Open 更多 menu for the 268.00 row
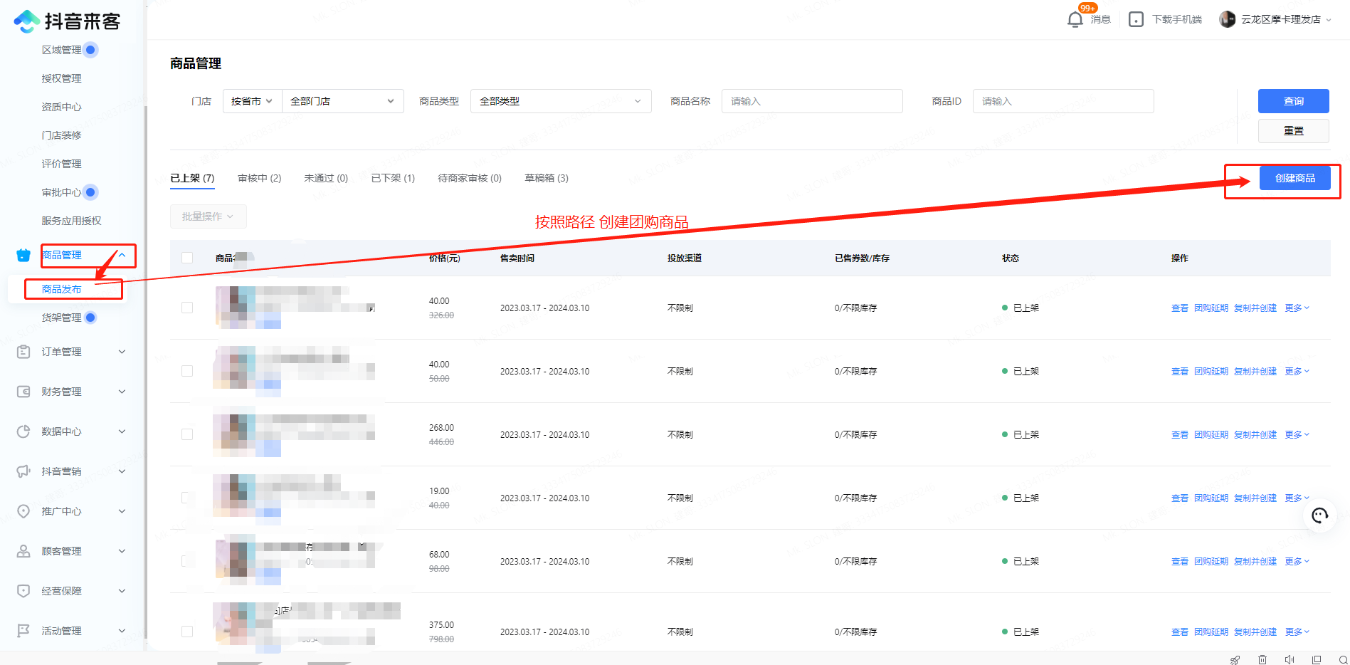 pos(1297,434)
